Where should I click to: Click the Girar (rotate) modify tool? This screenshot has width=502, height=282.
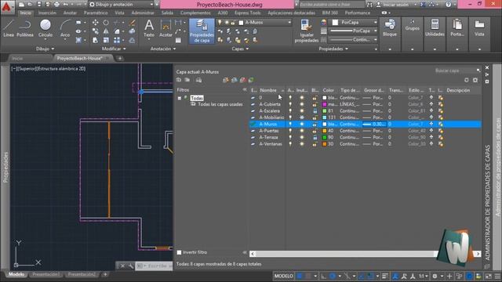pyautogui.click(x=106, y=23)
